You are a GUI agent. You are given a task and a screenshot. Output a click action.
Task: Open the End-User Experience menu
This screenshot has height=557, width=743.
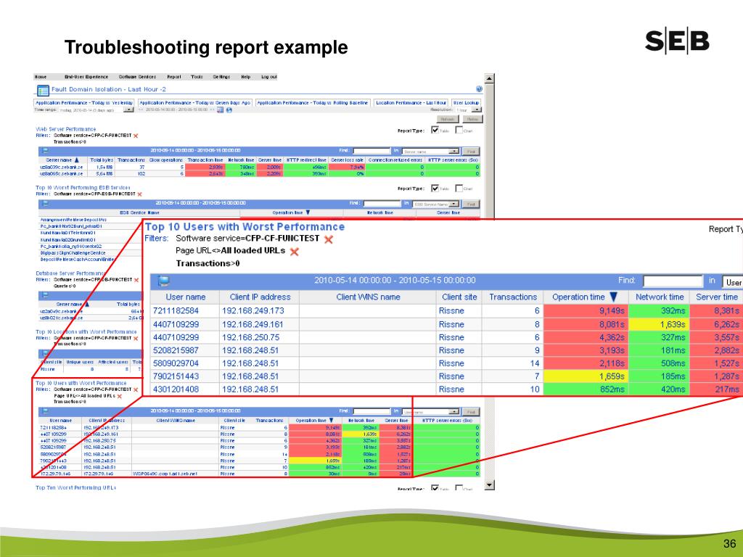(86, 77)
